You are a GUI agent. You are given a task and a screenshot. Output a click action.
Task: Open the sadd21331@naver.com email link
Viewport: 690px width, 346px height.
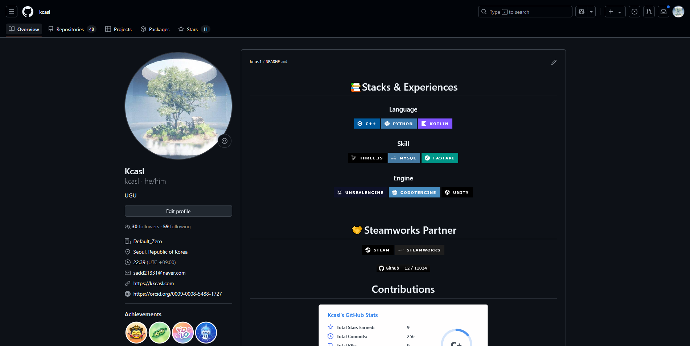(159, 273)
